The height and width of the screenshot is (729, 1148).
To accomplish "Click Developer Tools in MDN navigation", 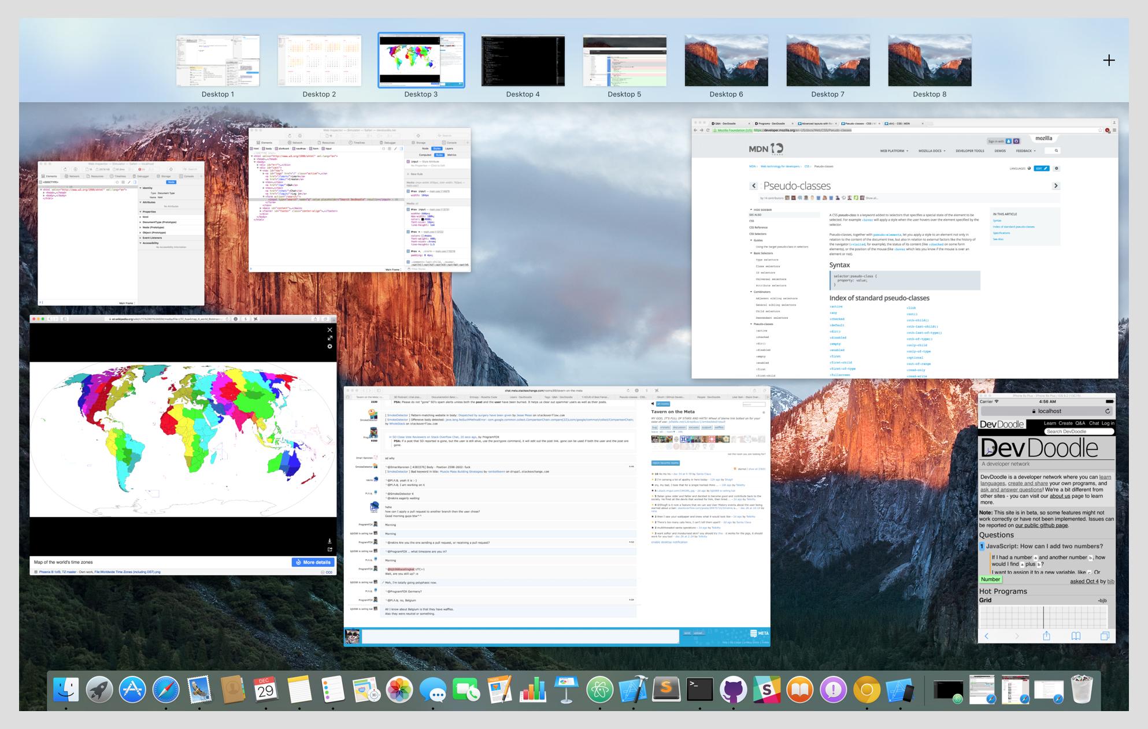I will point(970,151).
